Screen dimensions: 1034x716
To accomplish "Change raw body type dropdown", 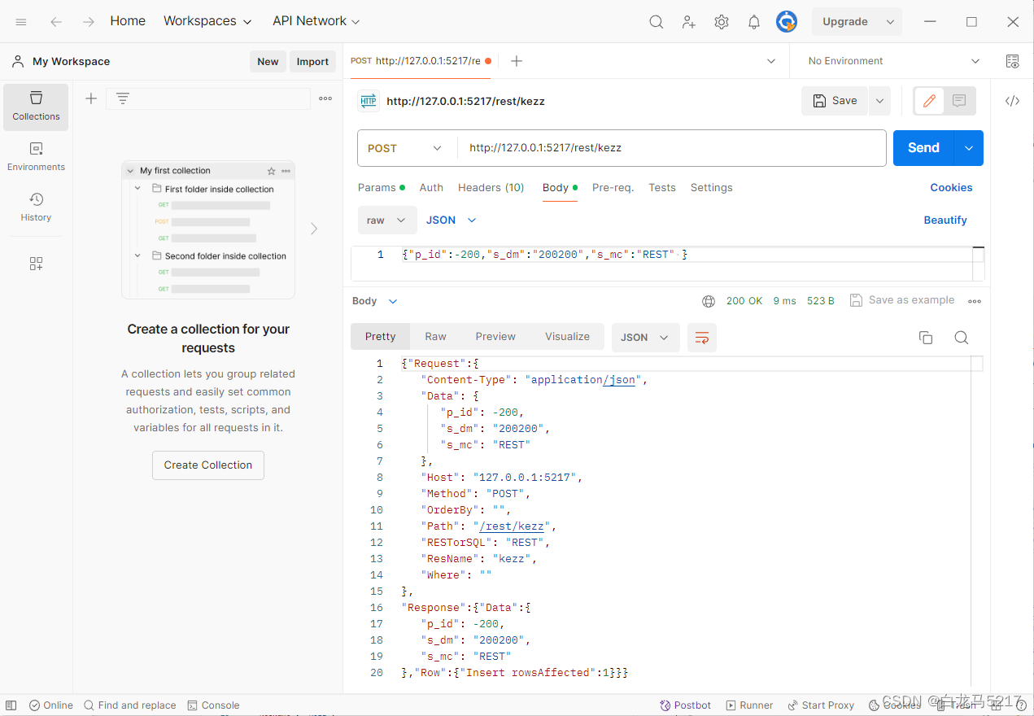I will pyautogui.click(x=387, y=220).
